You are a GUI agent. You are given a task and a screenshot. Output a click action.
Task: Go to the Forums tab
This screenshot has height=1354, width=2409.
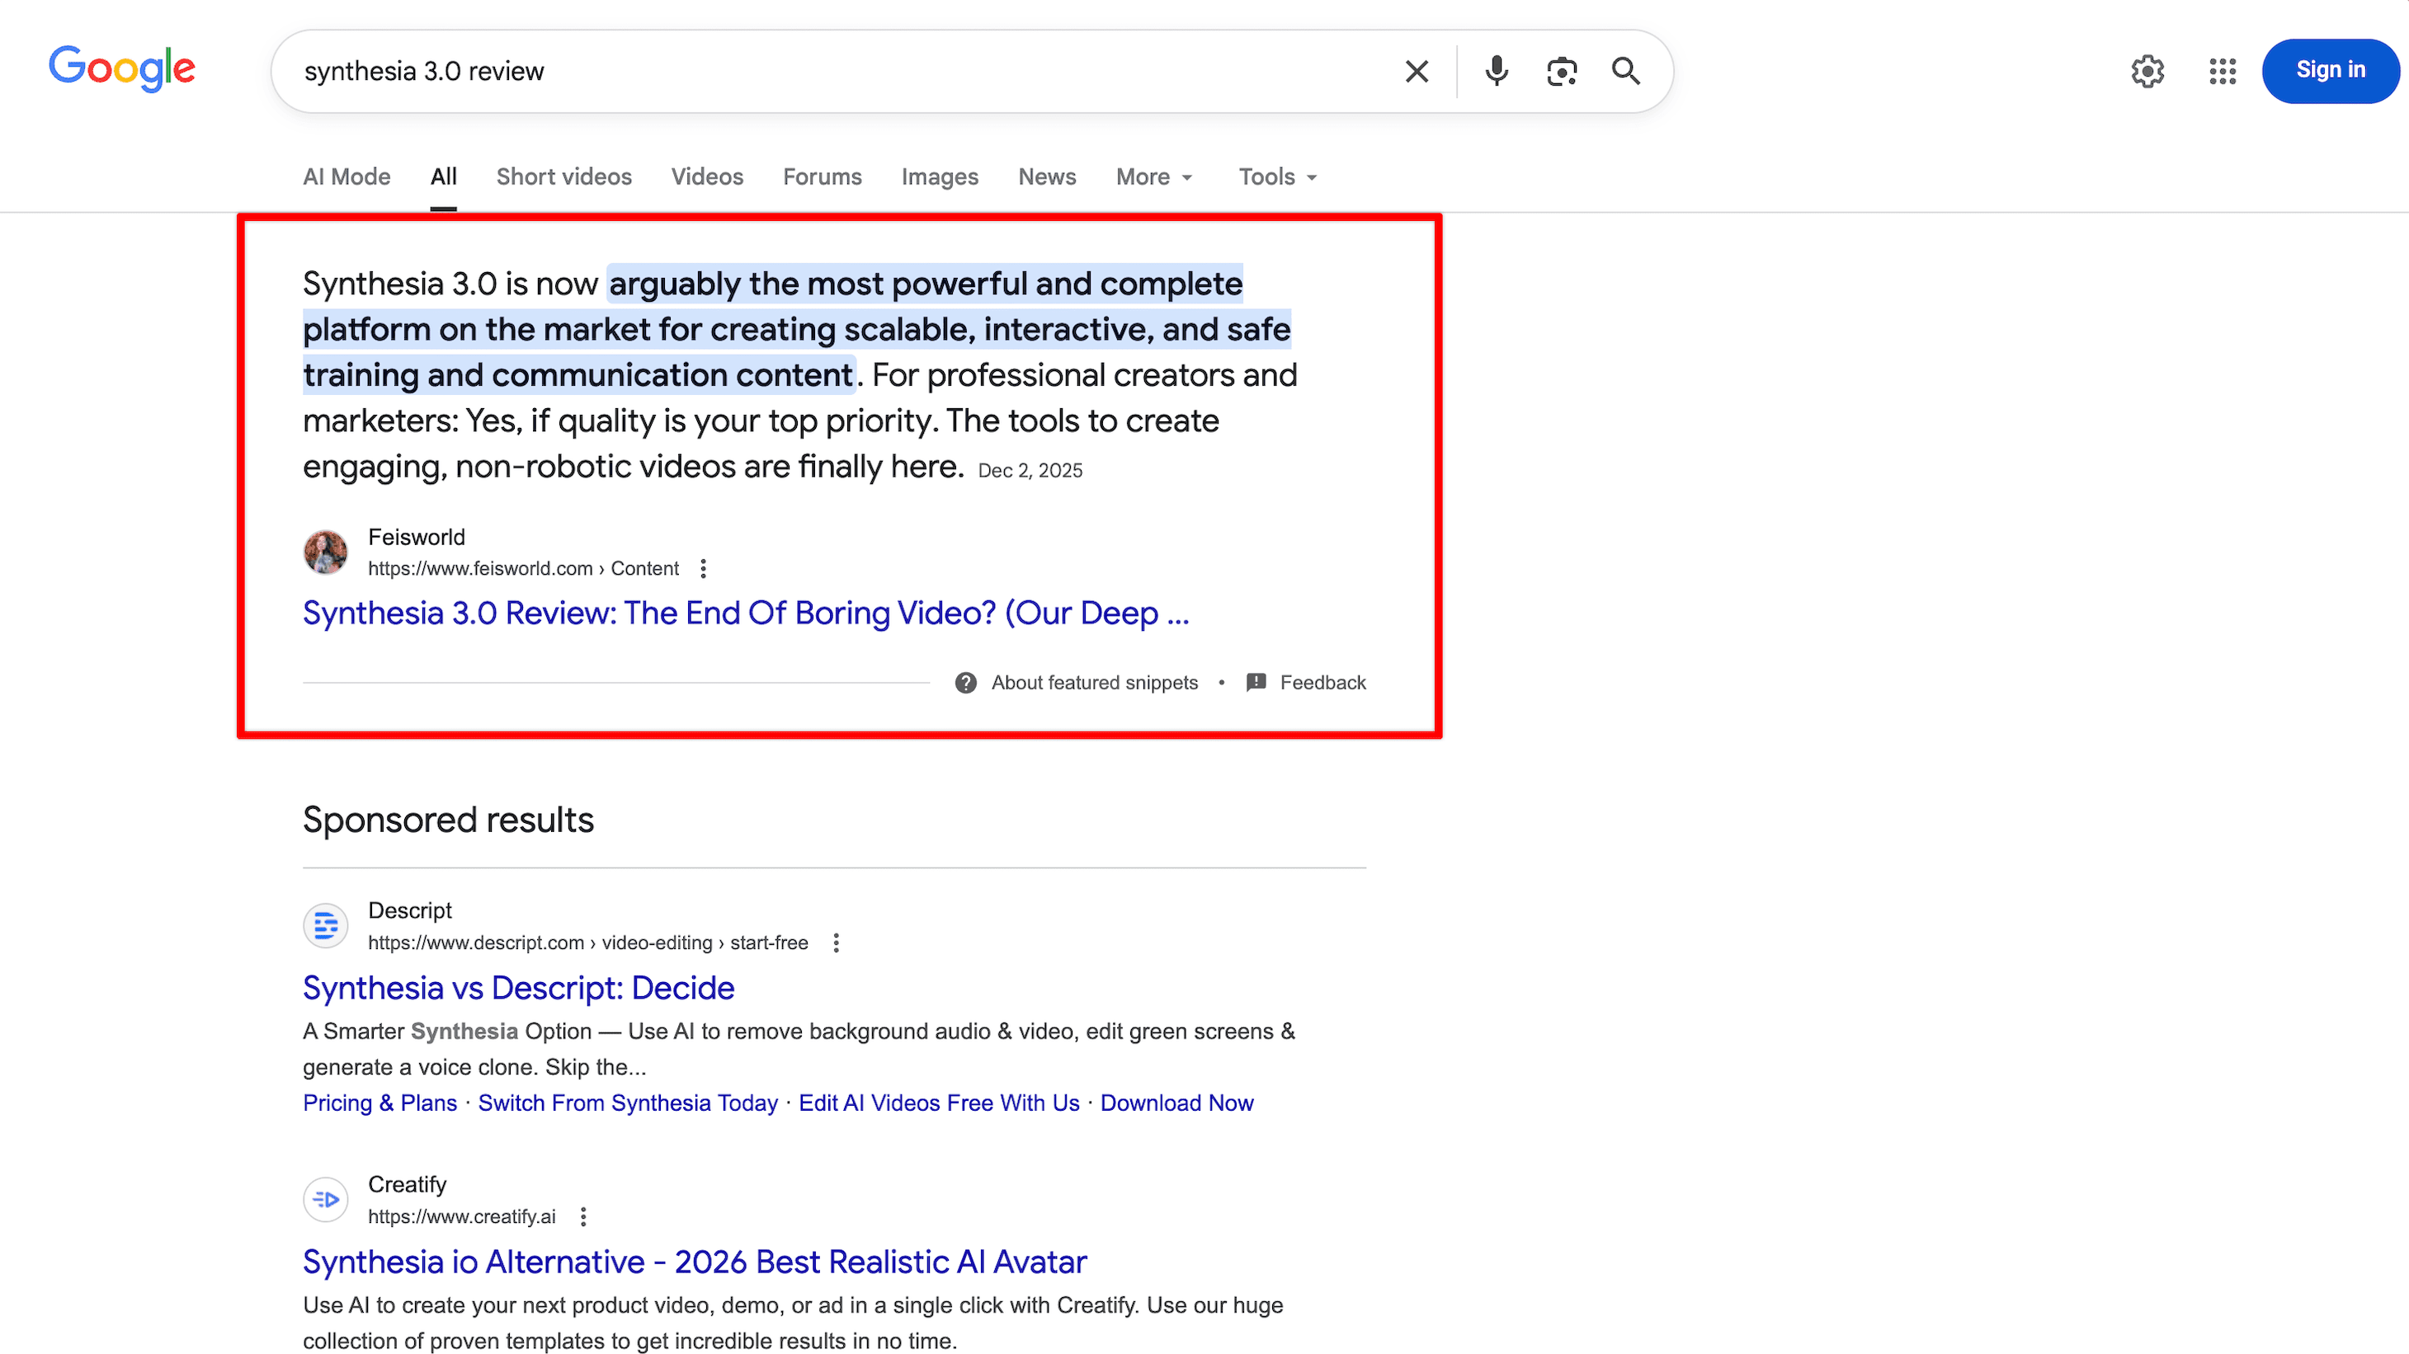coord(822,176)
